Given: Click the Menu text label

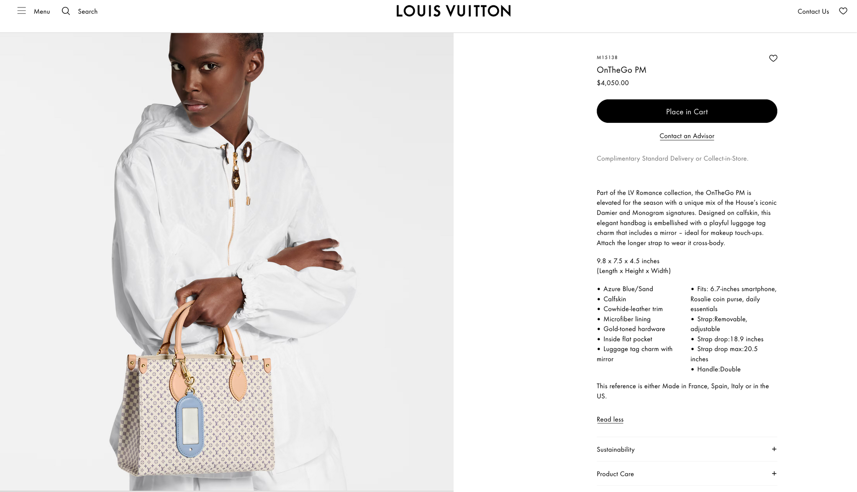Looking at the screenshot, I should 42,11.
